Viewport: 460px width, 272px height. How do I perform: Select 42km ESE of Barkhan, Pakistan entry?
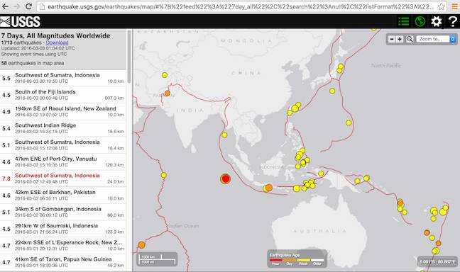[63, 195]
